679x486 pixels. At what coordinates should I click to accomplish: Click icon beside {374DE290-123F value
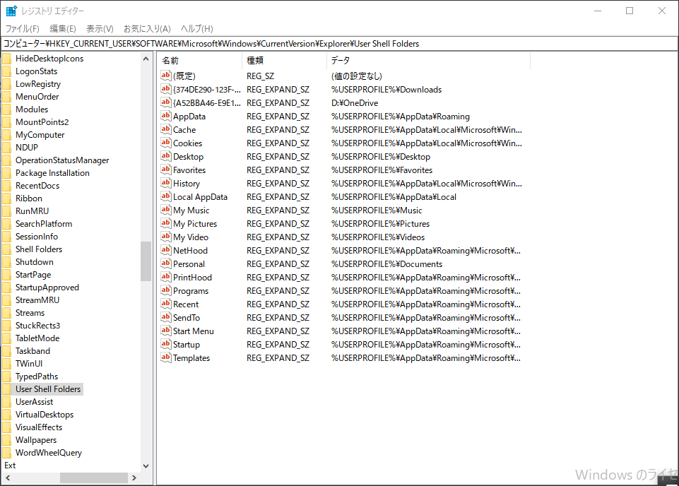166,89
